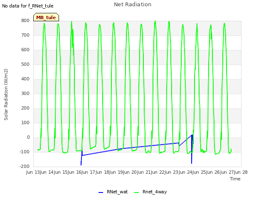
Task: Click the 800 y-axis tick label
Action: (x=25, y=20)
